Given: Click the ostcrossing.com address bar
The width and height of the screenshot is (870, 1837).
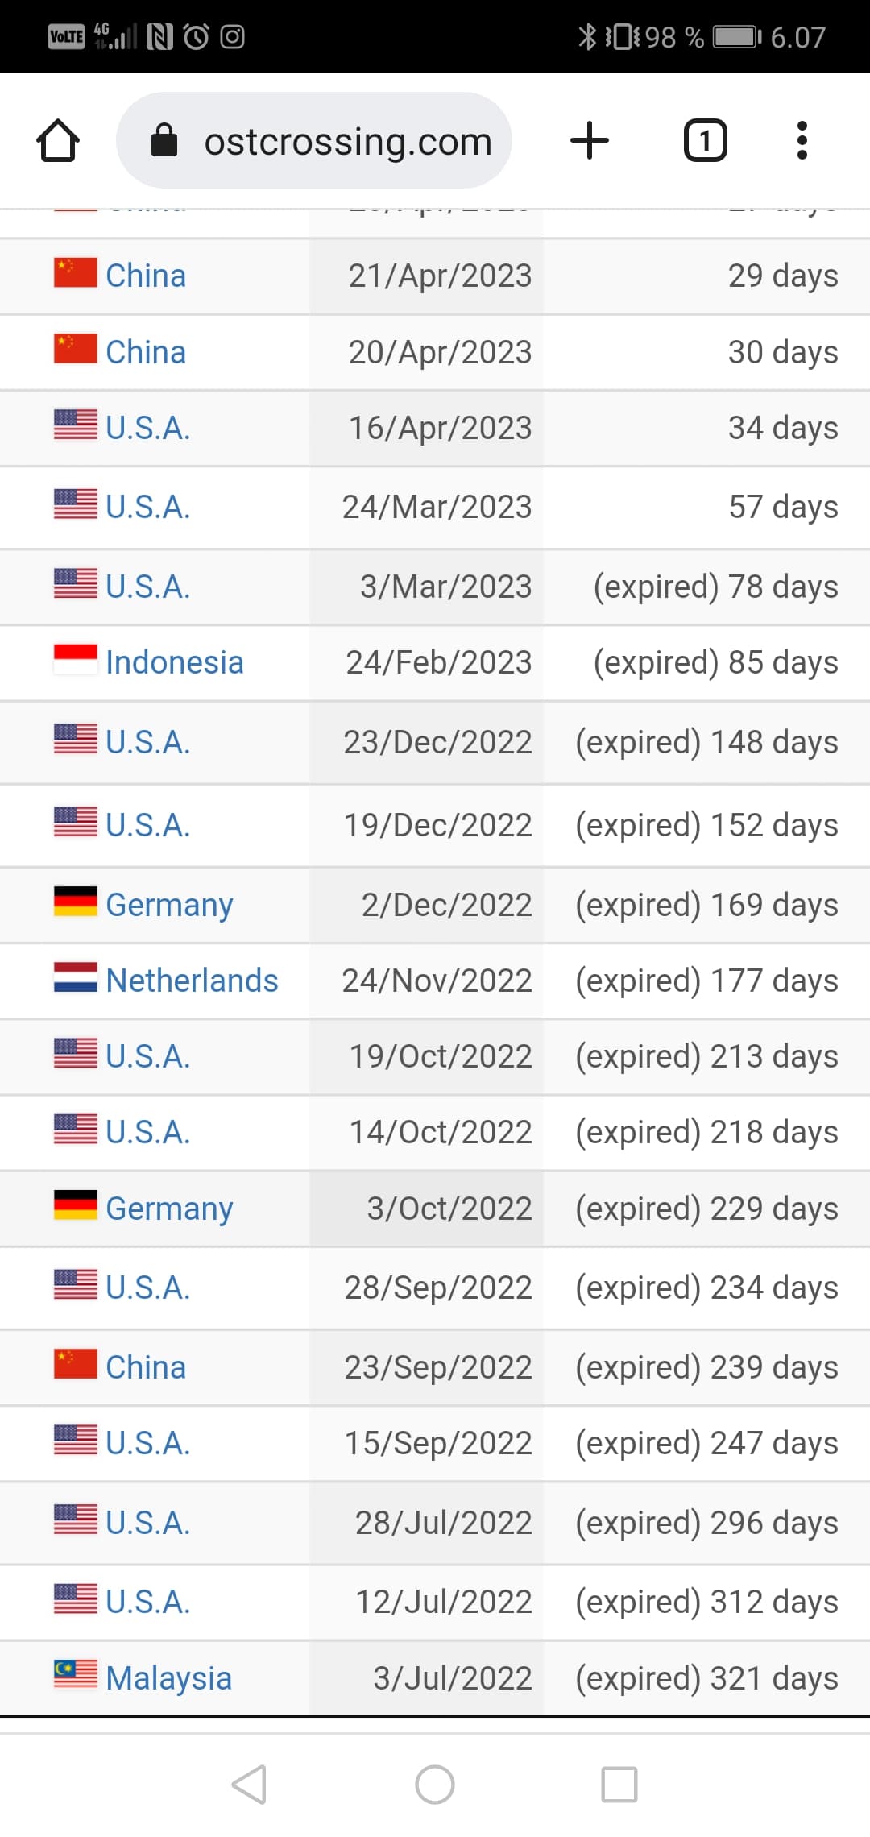Looking at the screenshot, I should pos(314,140).
